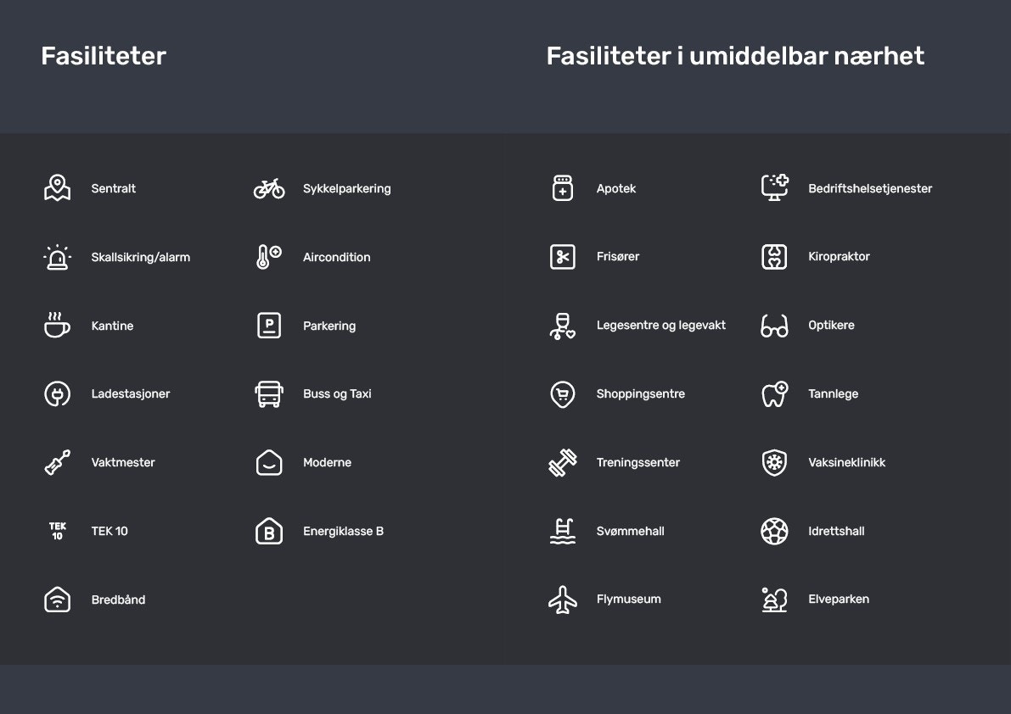
Task: Click the Svømmehall pool ladder icon
Action: tap(563, 531)
